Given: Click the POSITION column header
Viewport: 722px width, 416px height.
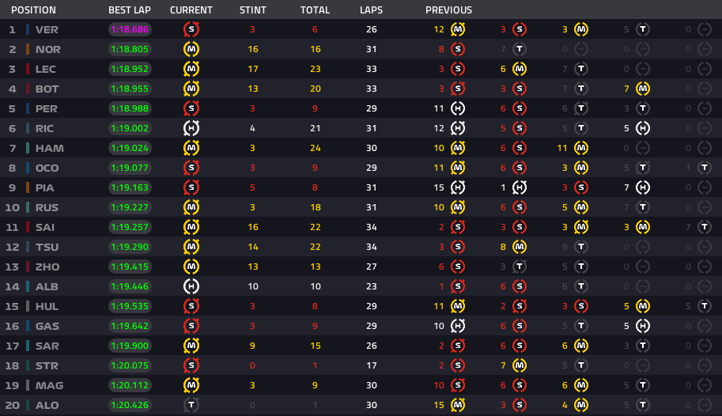Looking at the screenshot, I should (x=33, y=9).
